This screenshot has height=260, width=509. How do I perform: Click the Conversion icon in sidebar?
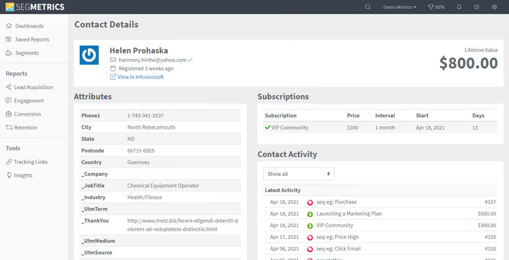coord(9,114)
